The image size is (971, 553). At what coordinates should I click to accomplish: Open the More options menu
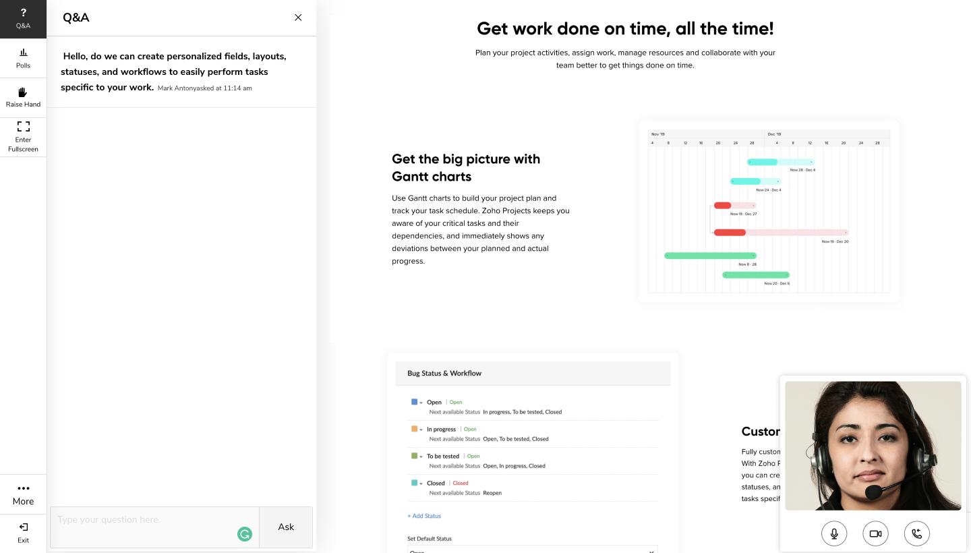pos(23,494)
